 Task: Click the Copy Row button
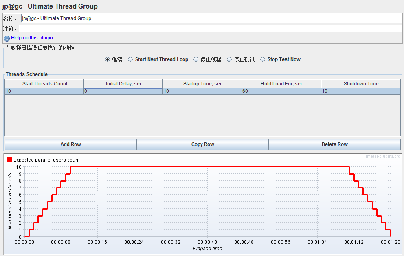click(203, 144)
